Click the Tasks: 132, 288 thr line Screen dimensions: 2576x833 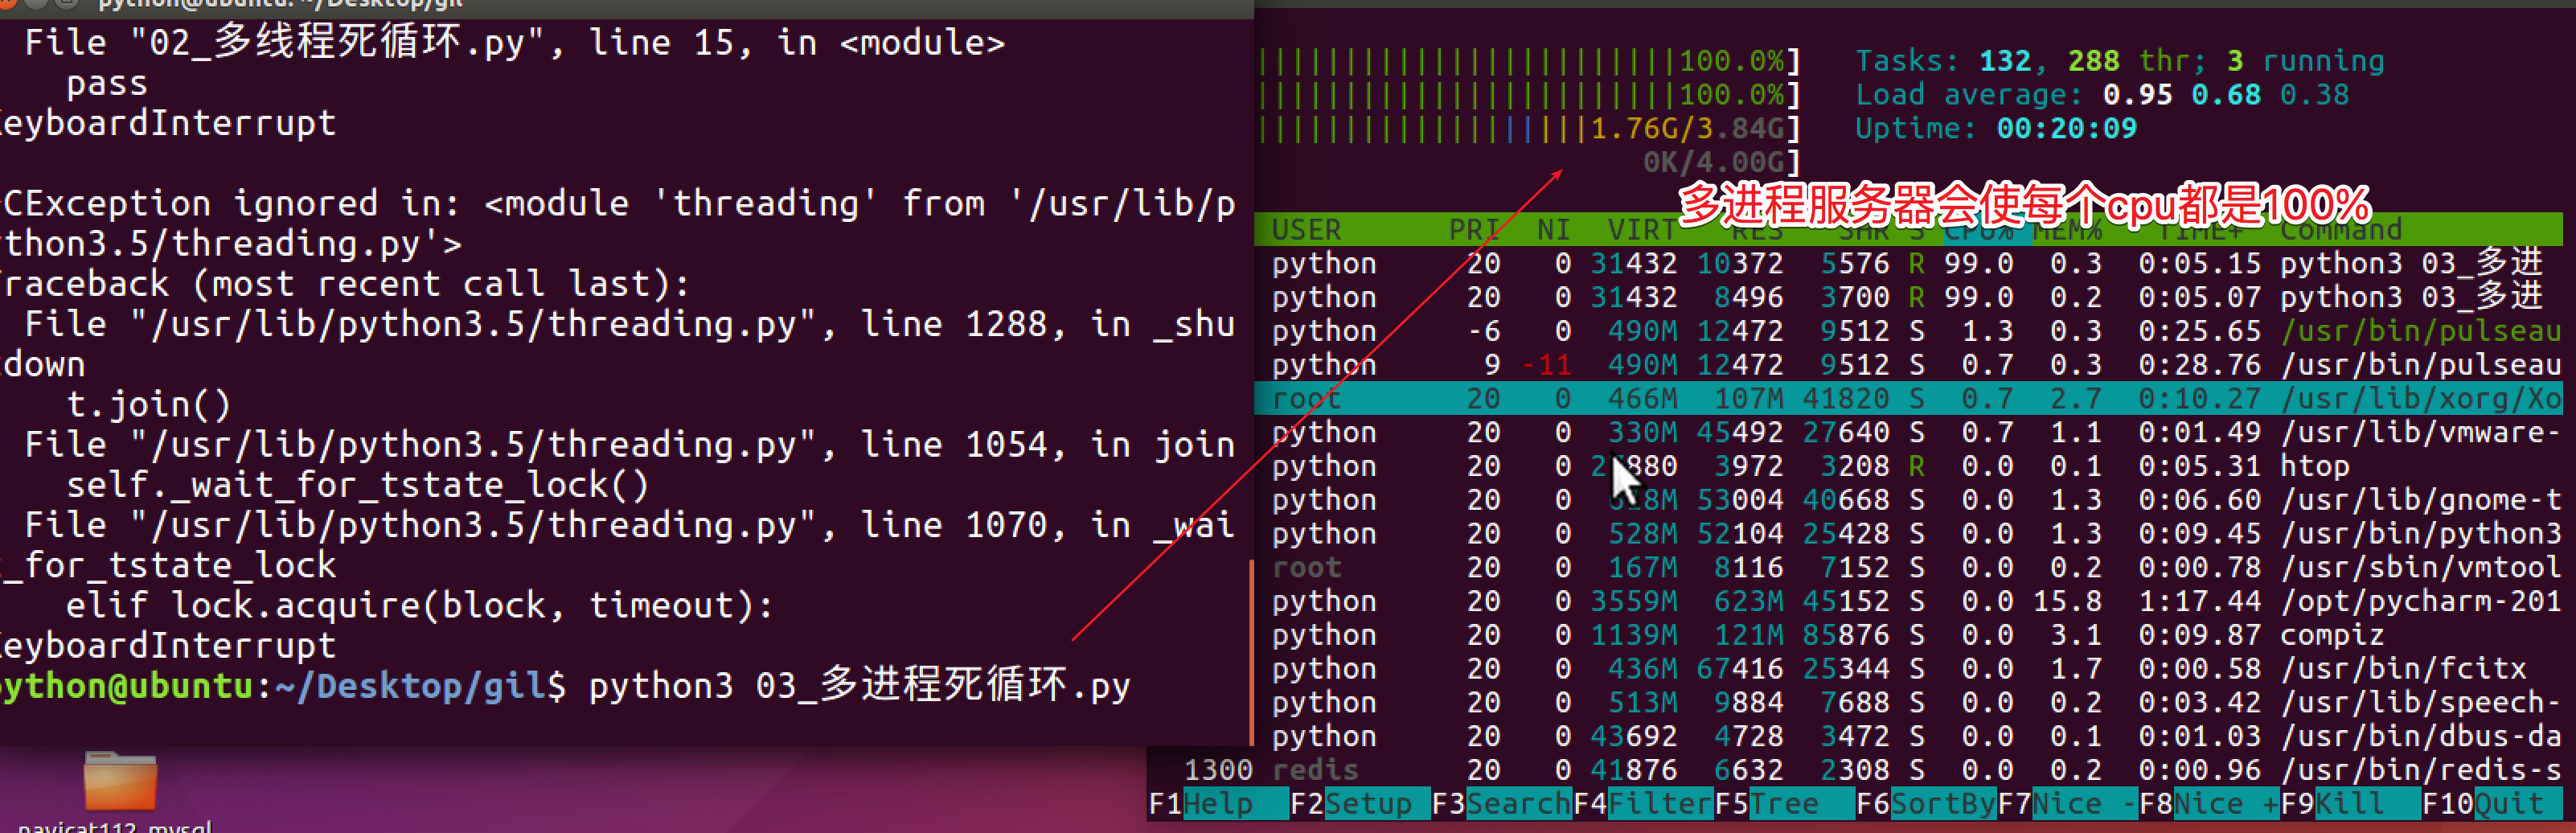(2119, 62)
